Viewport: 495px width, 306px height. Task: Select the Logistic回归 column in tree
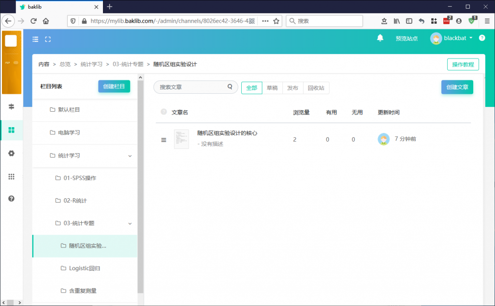coord(85,268)
